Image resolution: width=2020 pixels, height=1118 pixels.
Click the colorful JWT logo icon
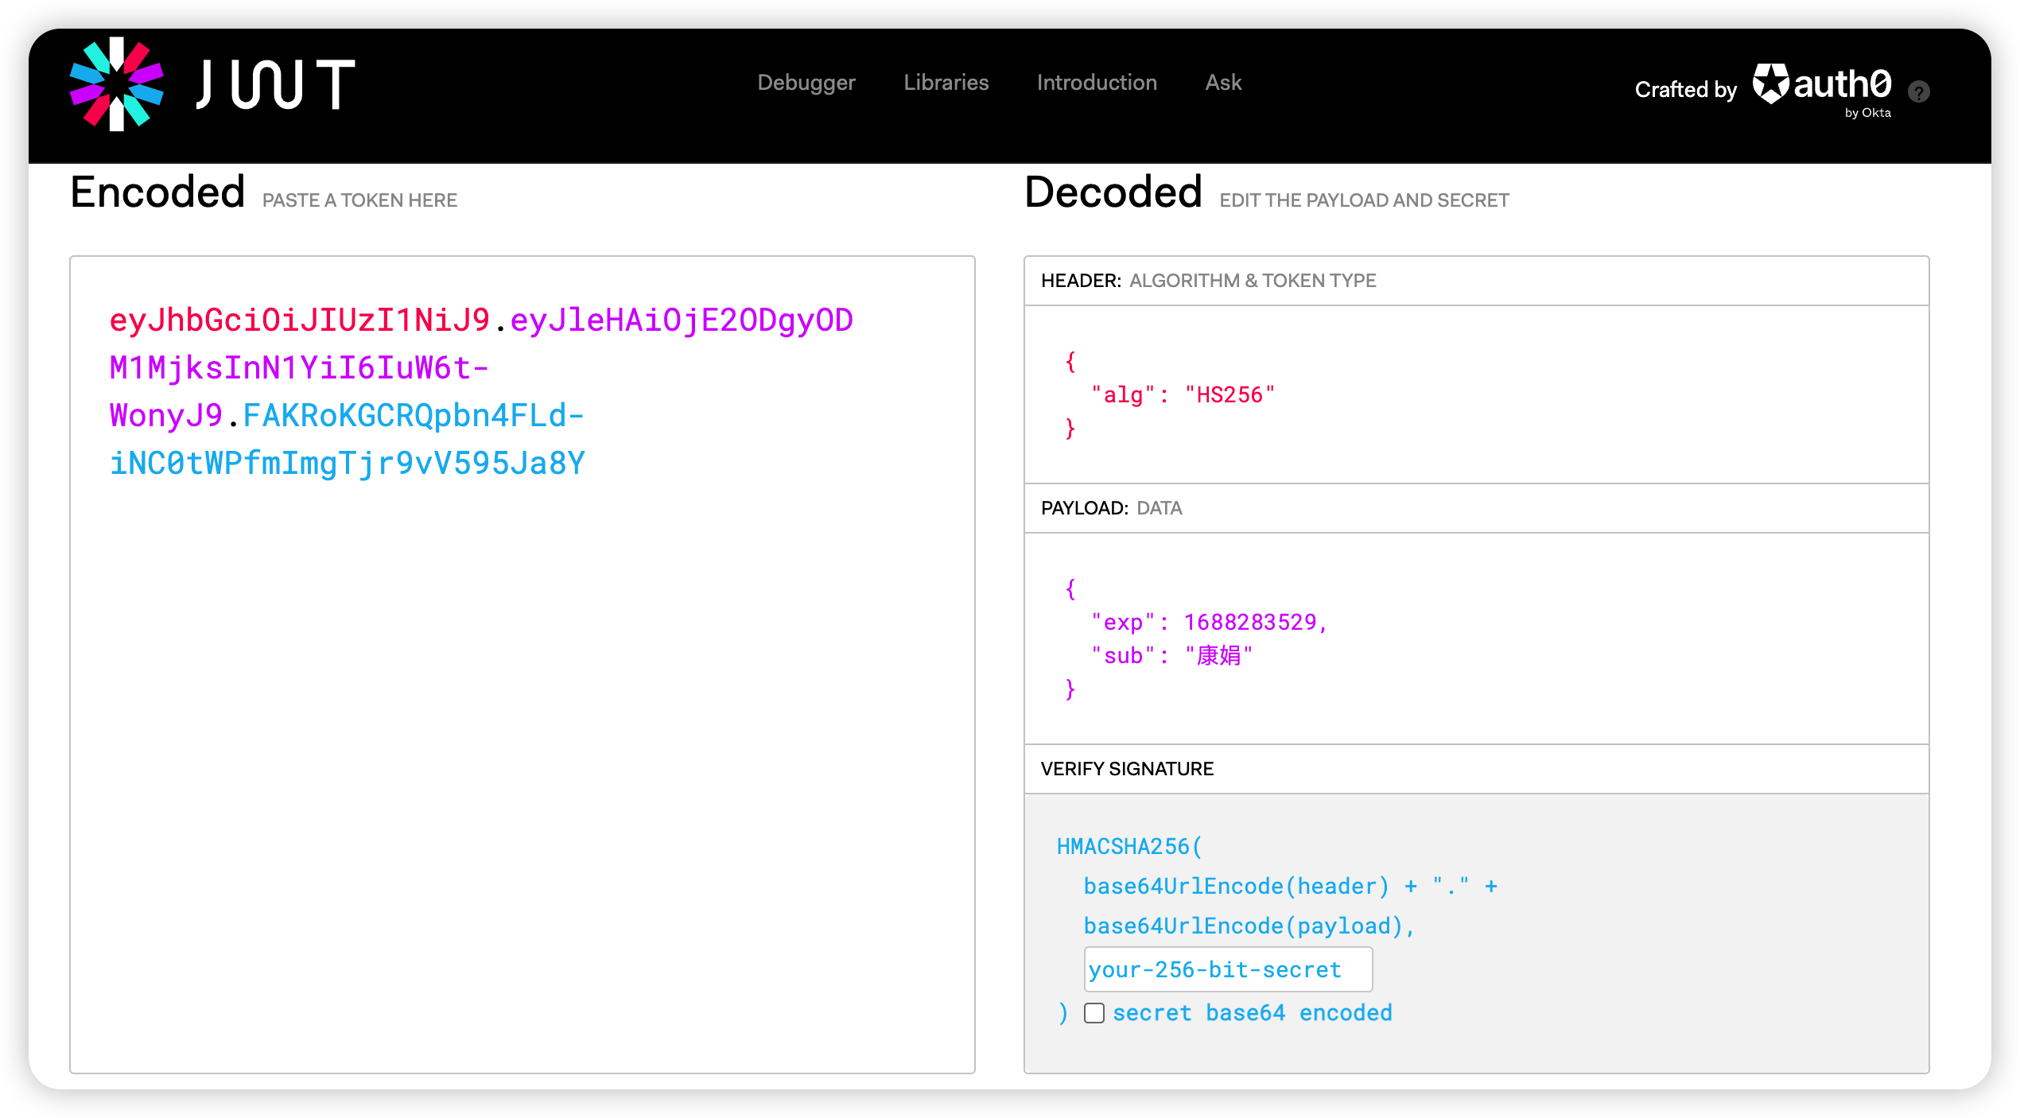(117, 83)
